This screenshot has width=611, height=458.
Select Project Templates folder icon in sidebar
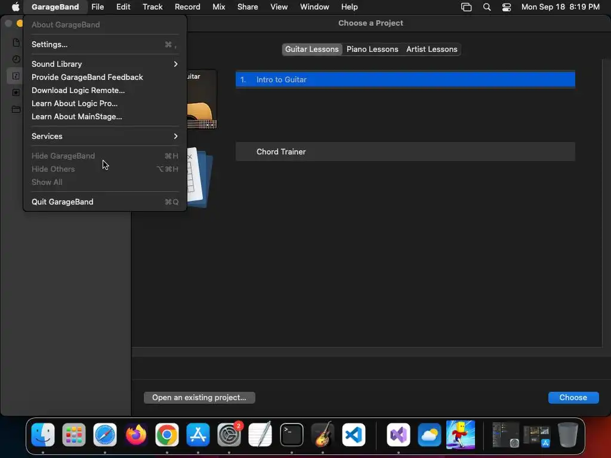pyautogui.click(x=16, y=109)
